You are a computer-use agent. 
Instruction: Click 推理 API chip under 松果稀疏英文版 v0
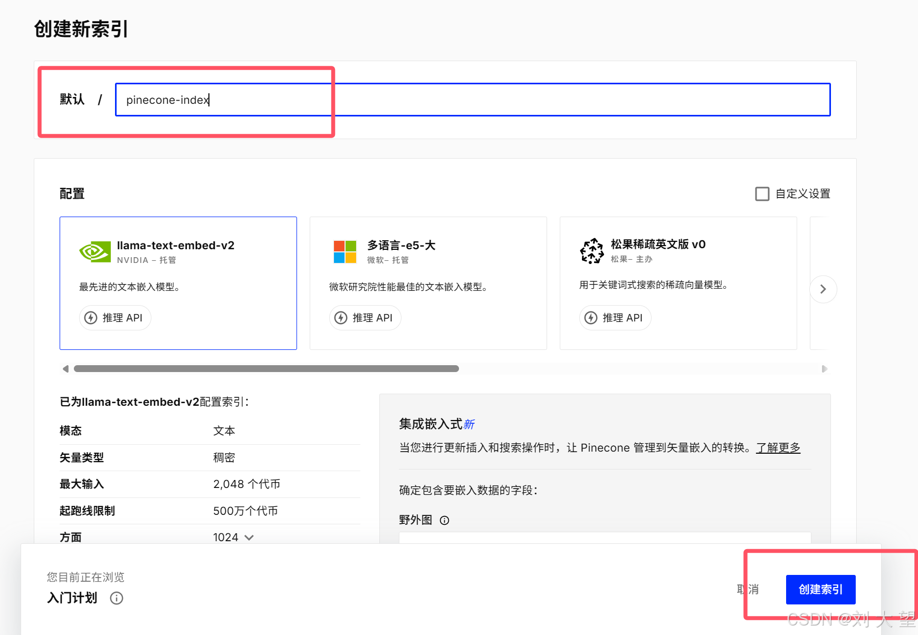click(x=615, y=318)
